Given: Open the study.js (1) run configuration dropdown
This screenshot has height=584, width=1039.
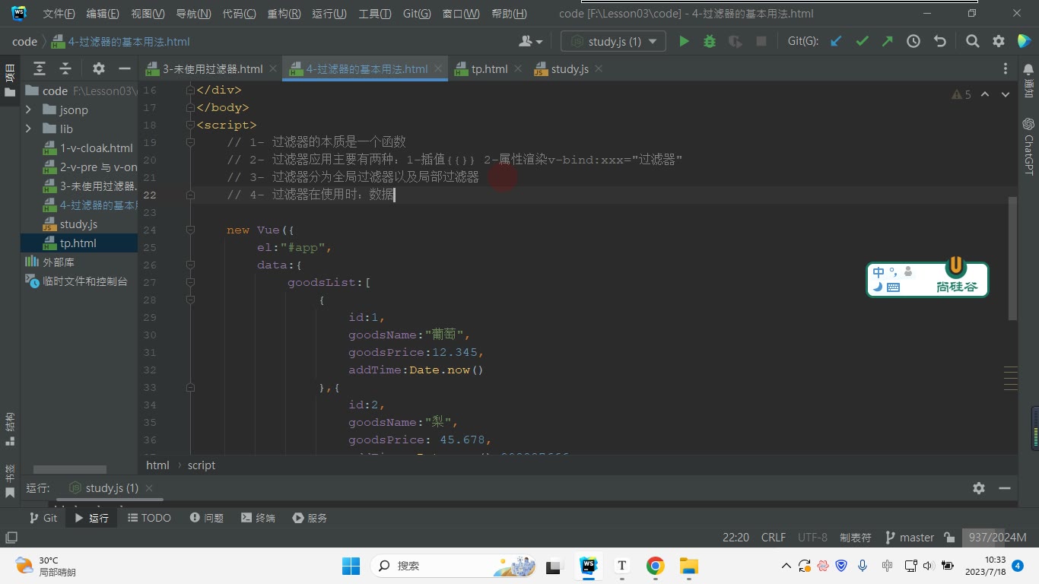Looking at the screenshot, I should (613, 42).
